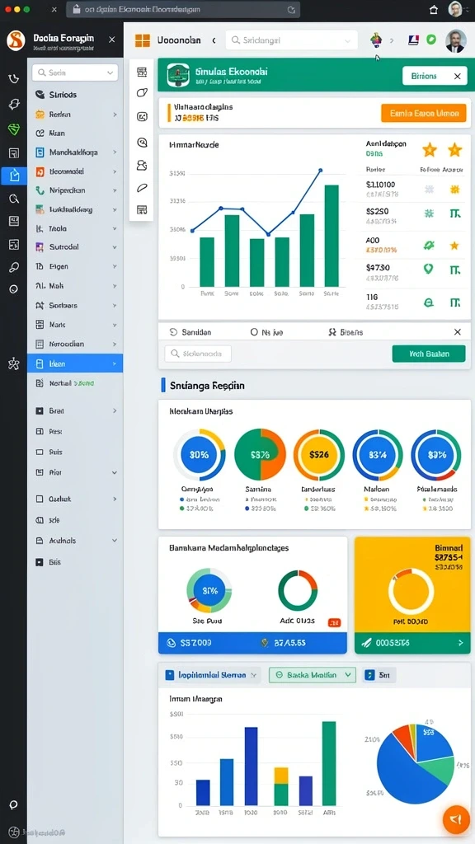
Task: Click the home icon in browser bar
Action: pos(434,10)
